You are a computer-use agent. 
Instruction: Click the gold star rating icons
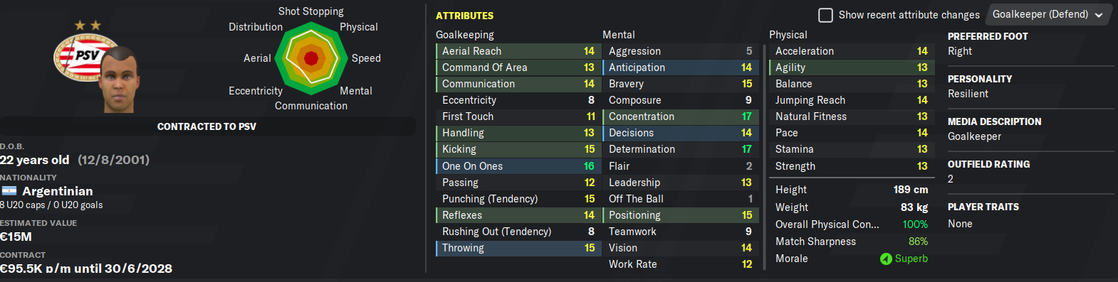coord(88,26)
